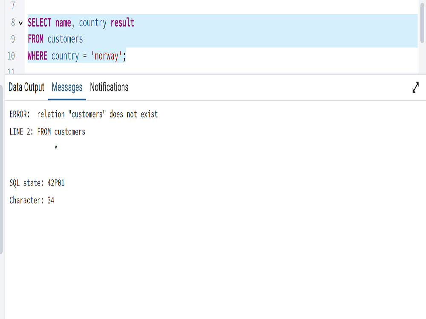Click the 'norway' string literal in query
This screenshot has height=319, width=426.
tap(106, 56)
